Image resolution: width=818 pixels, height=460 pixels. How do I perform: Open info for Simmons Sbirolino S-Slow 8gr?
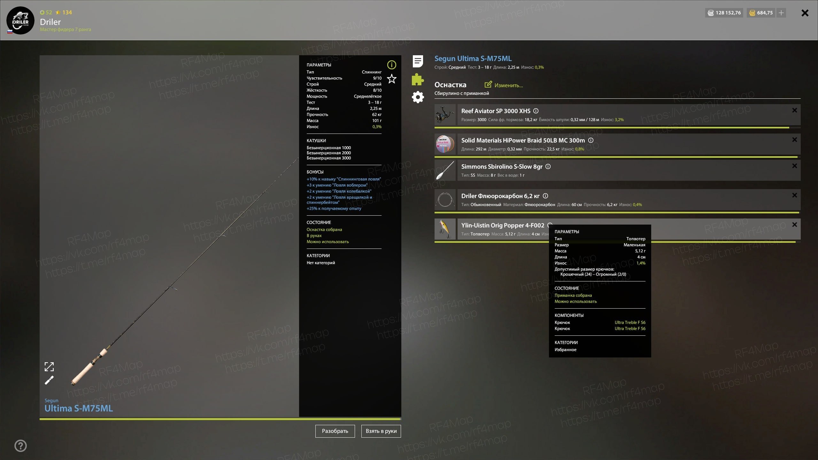click(x=548, y=166)
